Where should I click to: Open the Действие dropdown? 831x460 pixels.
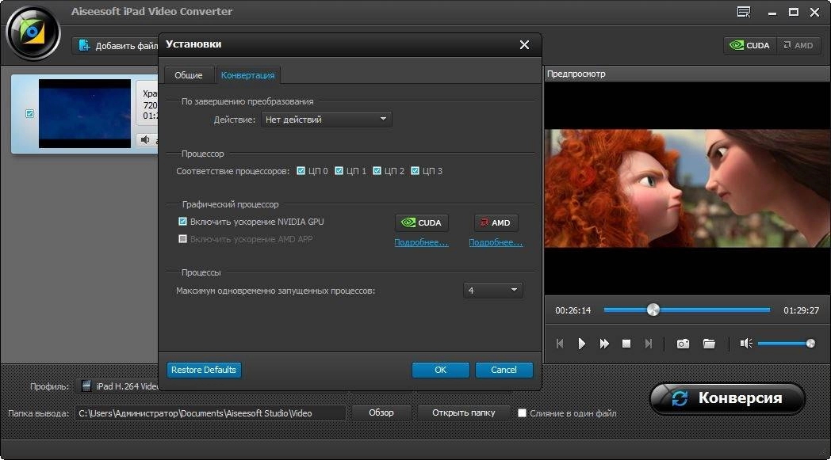click(327, 120)
